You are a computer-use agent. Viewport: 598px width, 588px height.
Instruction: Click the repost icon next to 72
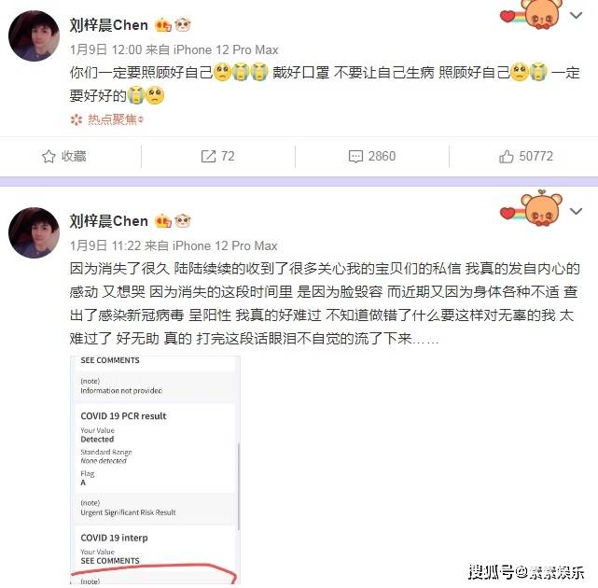[208, 157]
